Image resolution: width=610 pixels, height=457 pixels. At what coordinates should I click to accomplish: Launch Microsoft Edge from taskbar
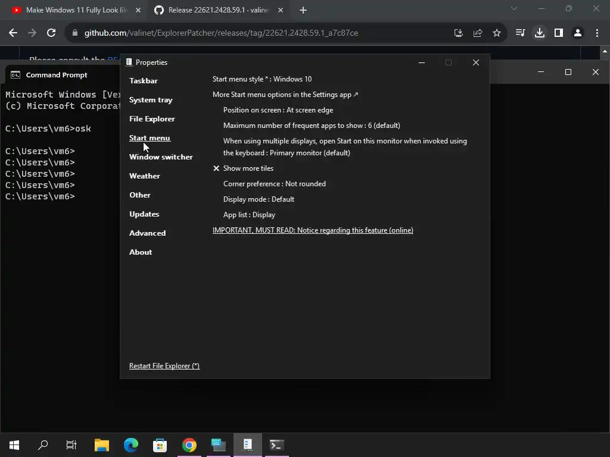pos(131,445)
